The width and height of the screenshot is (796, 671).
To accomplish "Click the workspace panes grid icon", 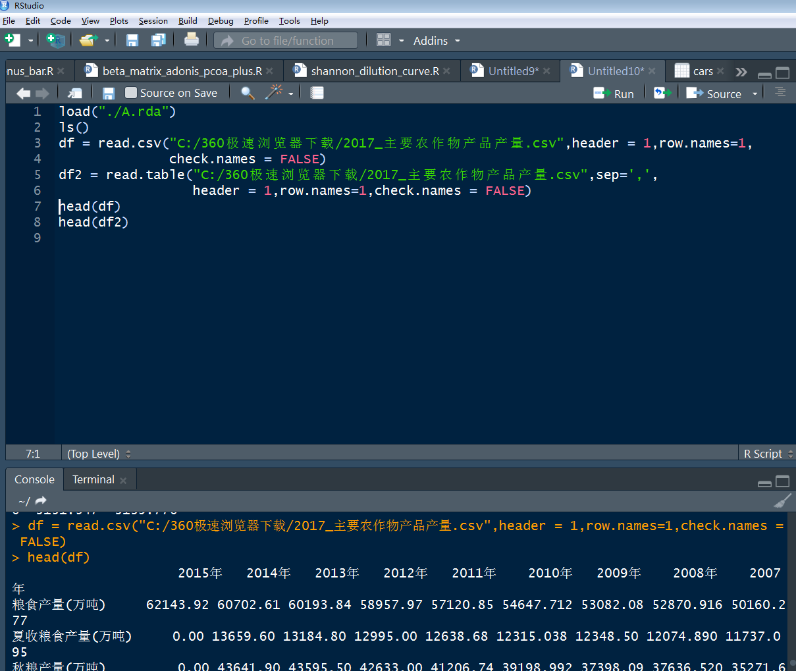I will point(384,40).
